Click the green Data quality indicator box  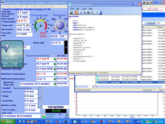(44, 117)
